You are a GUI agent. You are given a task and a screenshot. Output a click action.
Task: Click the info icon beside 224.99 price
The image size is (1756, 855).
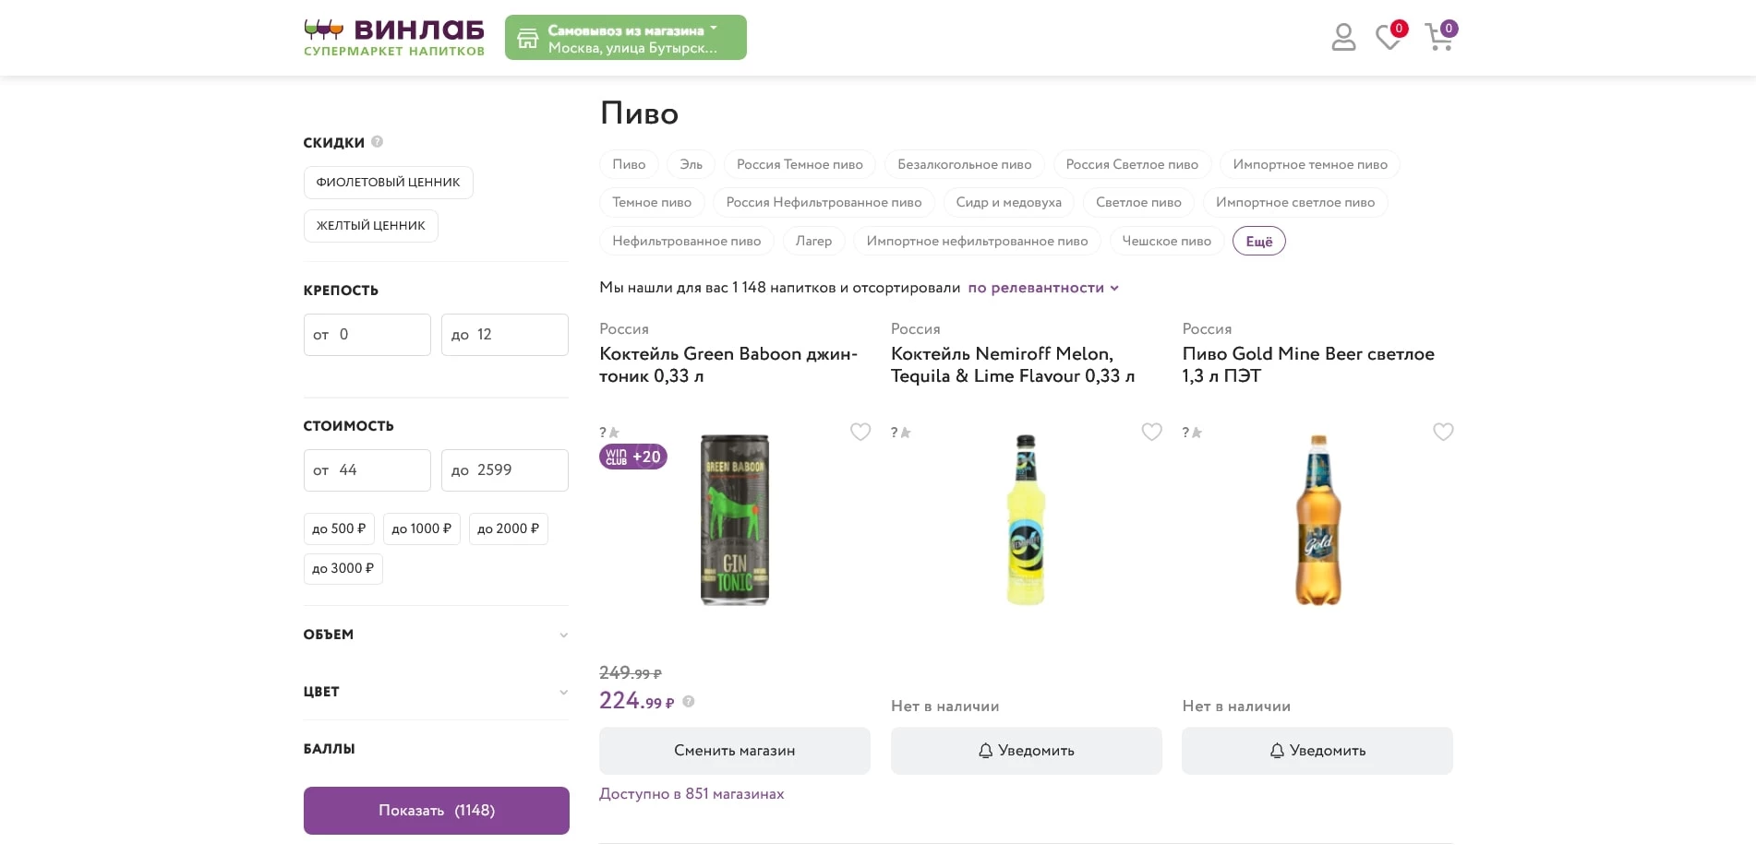pos(689,702)
